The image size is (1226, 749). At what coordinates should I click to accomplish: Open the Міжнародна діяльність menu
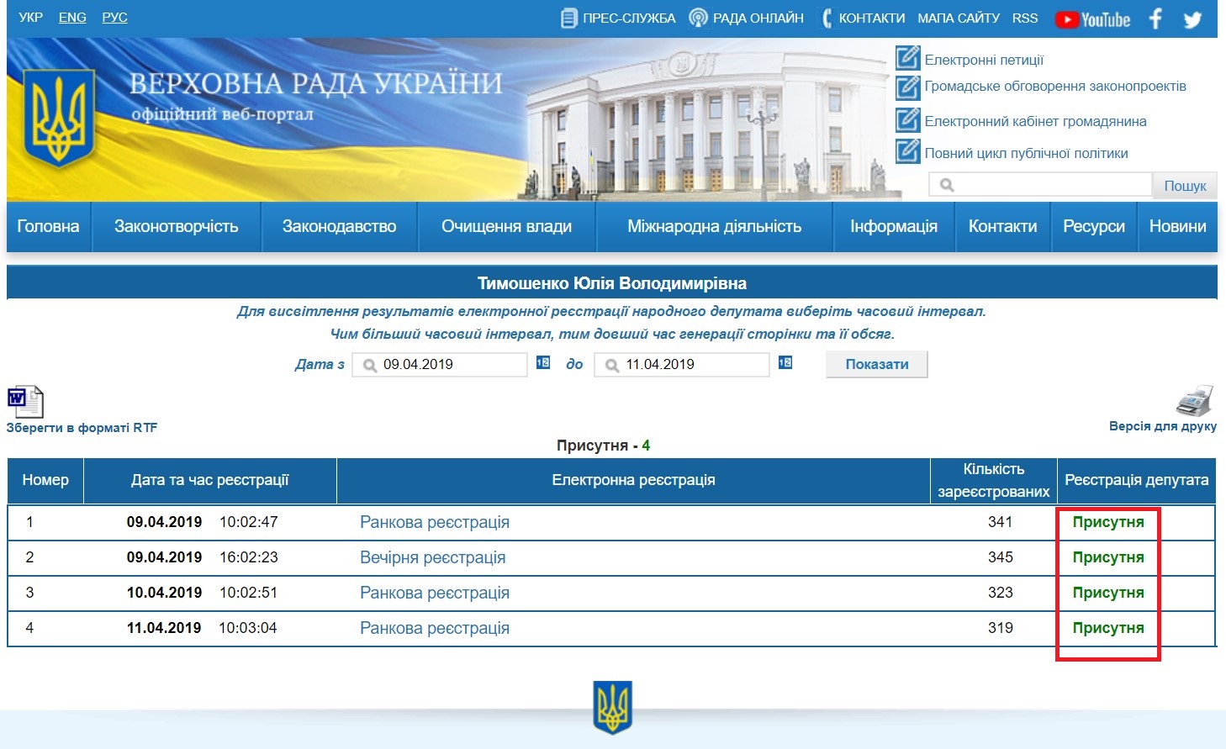pos(714,227)
